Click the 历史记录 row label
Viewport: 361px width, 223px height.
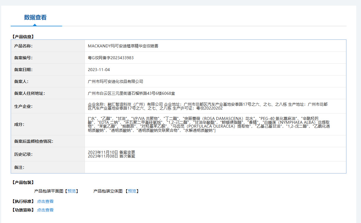click(x=23, y=154)
